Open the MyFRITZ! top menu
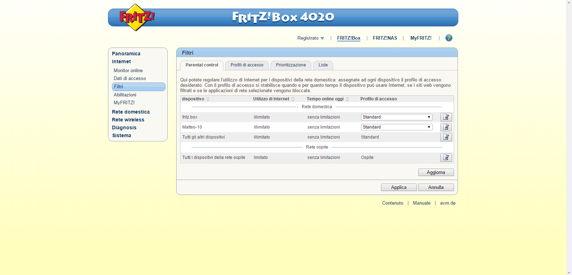Viewport: 572px width, 275px height. coord(421,38)
